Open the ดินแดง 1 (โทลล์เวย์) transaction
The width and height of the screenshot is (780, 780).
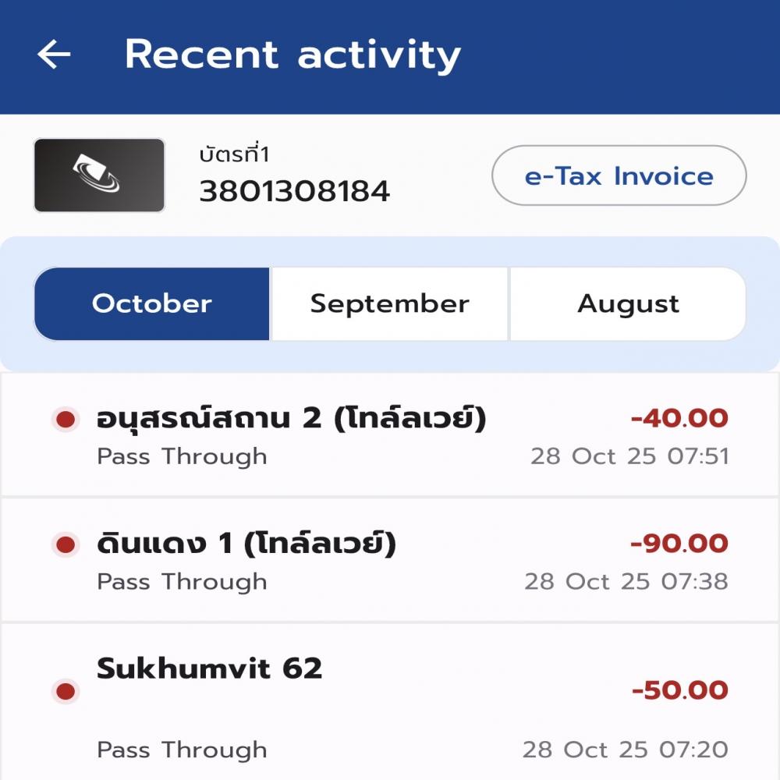pyautogui.click(x=246, y=544)
